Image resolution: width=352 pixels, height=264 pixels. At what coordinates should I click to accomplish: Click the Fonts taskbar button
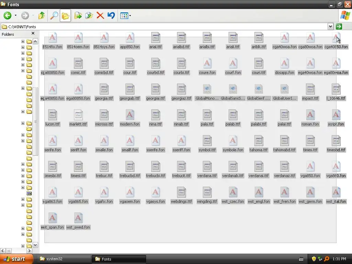119,259
